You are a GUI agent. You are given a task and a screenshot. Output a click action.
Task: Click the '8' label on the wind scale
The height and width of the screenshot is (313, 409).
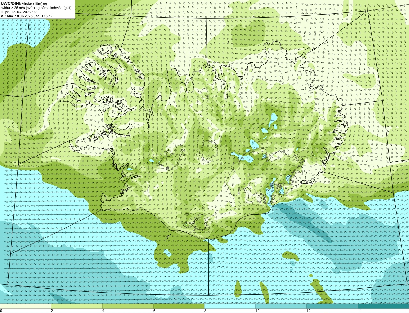pos(205,311)
